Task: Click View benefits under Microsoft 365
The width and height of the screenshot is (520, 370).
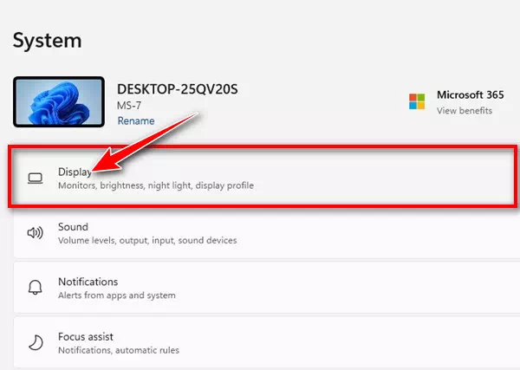Action: click(x=465, y=110)
